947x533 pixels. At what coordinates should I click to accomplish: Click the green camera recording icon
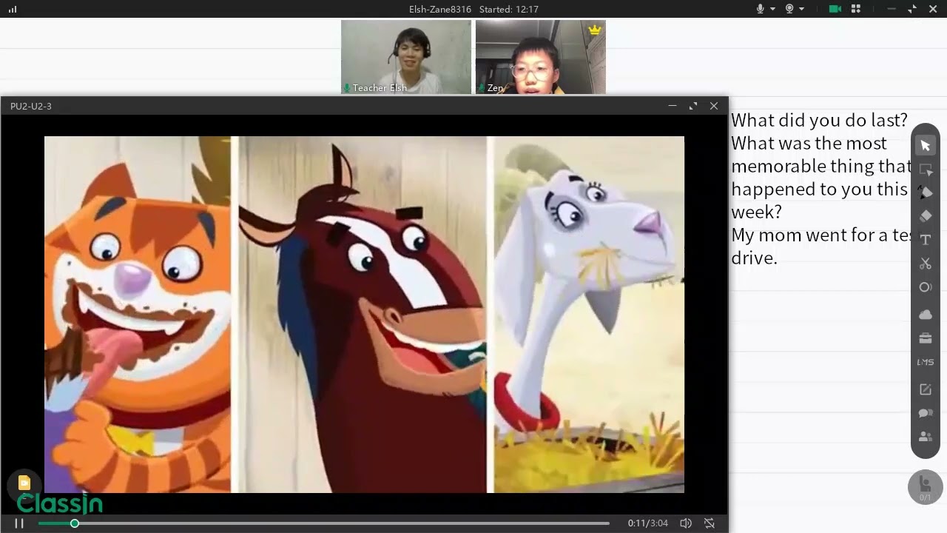[835, 9]
